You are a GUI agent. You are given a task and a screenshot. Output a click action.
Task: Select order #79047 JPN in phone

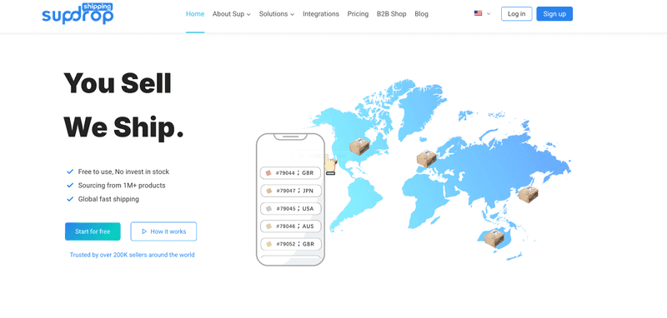290,191
